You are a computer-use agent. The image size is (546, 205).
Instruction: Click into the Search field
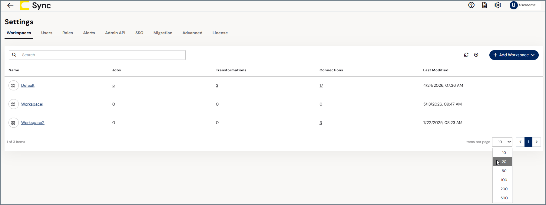click(x=97, y=55)
